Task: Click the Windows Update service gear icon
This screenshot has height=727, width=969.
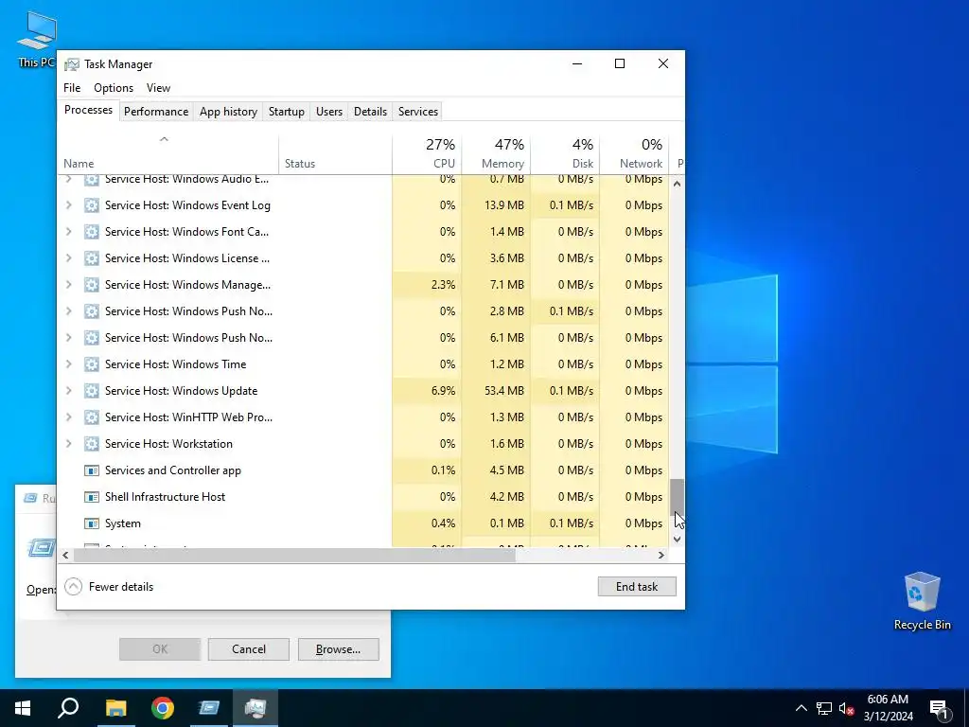Action: click(92, 391)
